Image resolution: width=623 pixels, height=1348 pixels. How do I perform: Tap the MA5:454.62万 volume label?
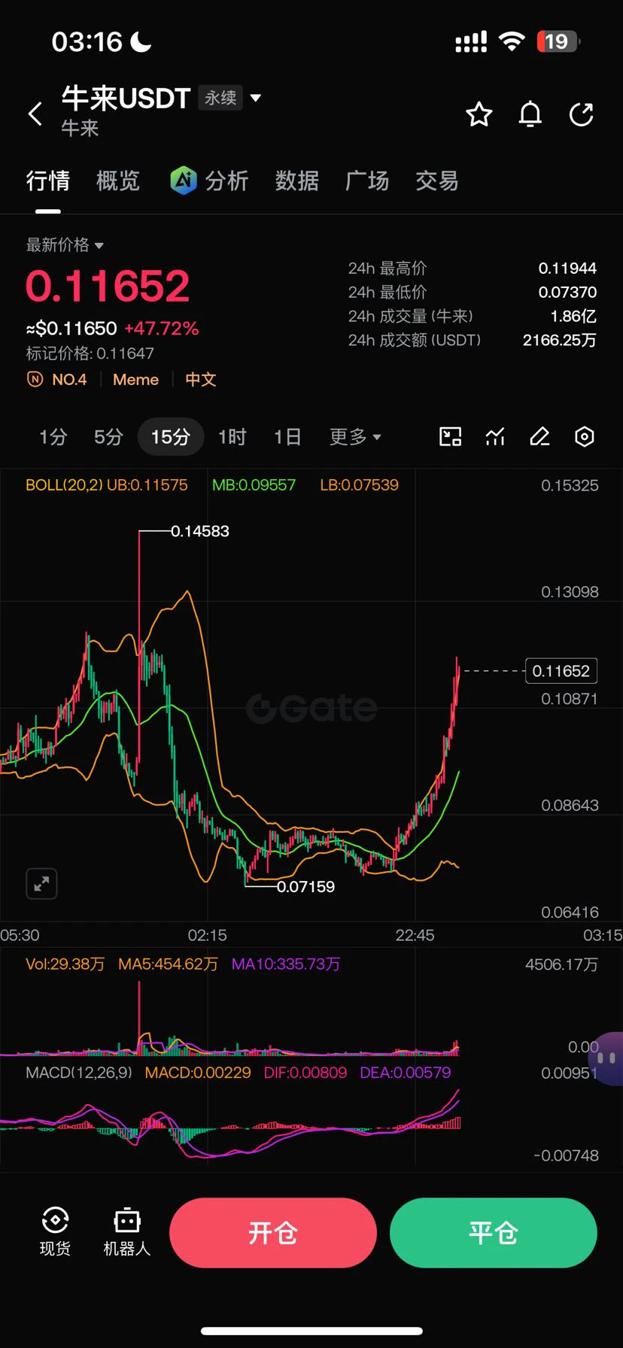pos(169,964)
